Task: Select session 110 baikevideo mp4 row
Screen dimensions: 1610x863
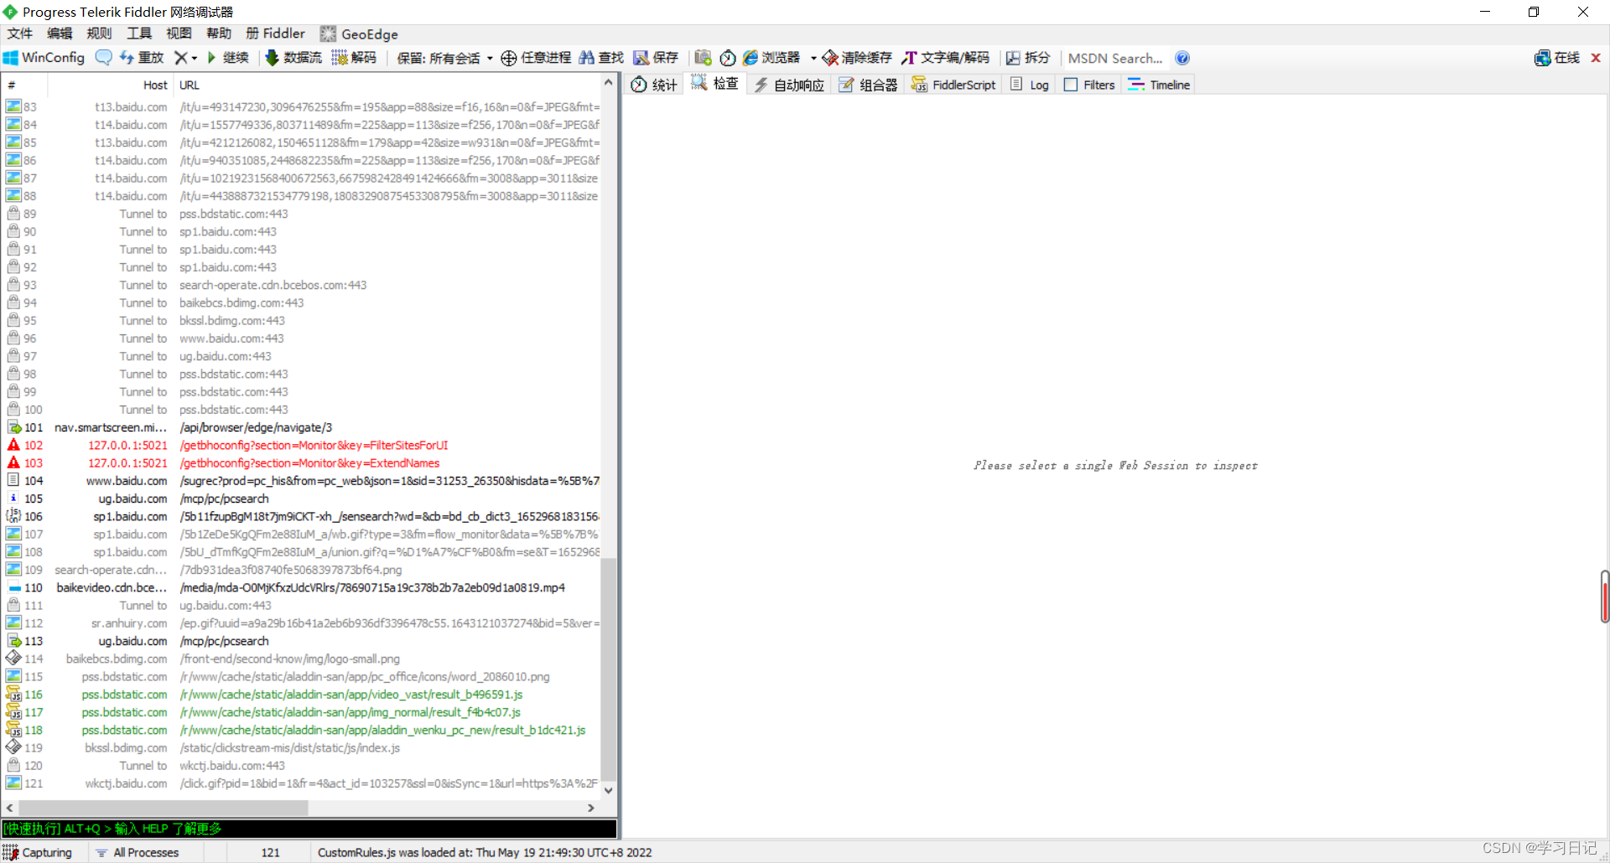Action: click(x=302, y=587)
